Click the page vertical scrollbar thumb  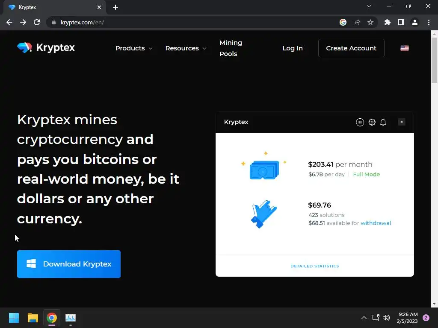point(434,60)
